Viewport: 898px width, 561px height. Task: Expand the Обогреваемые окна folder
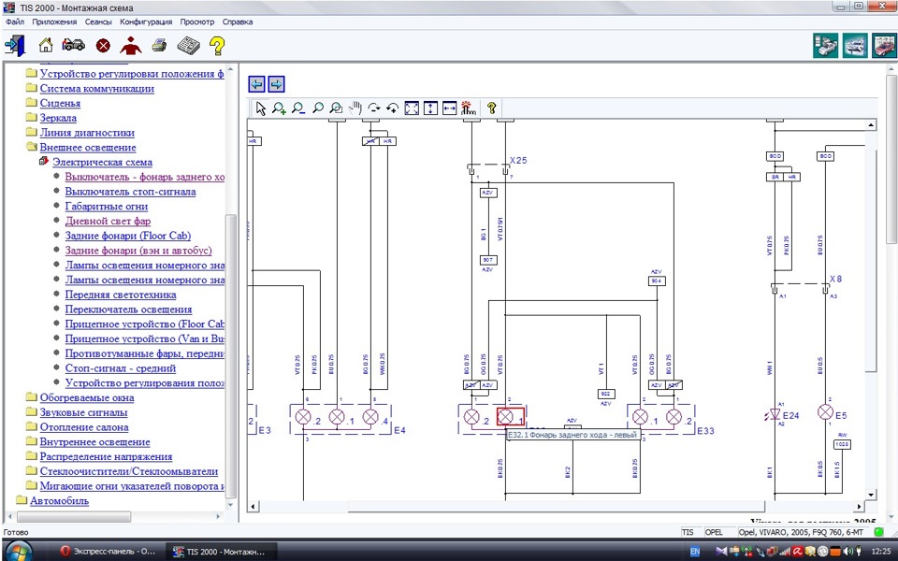(31, 397)
